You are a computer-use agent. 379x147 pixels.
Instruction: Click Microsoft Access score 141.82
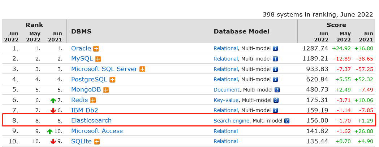coord(317,131)
